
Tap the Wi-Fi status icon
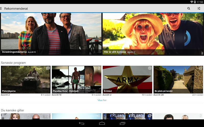192,2
